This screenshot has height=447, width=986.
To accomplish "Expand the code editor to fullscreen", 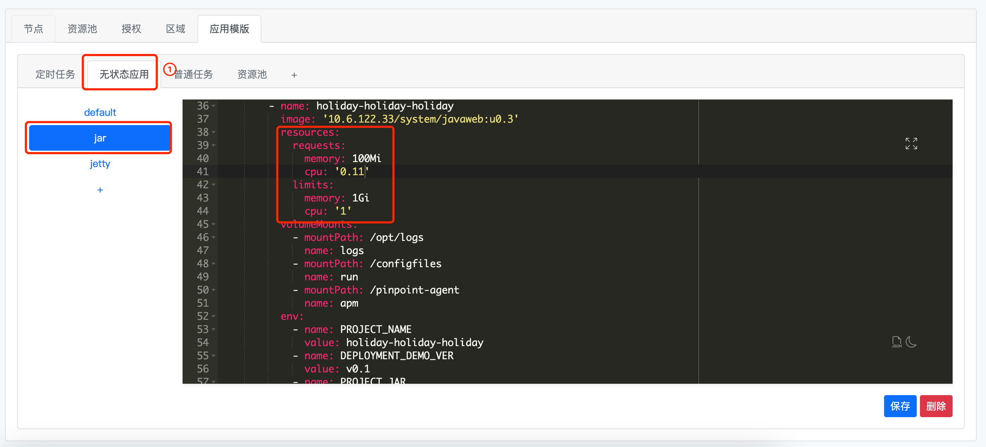I will [911, 144].
